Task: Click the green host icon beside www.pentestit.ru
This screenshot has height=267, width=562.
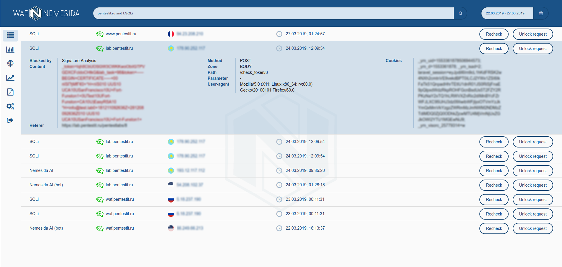Action: (100, 34)
